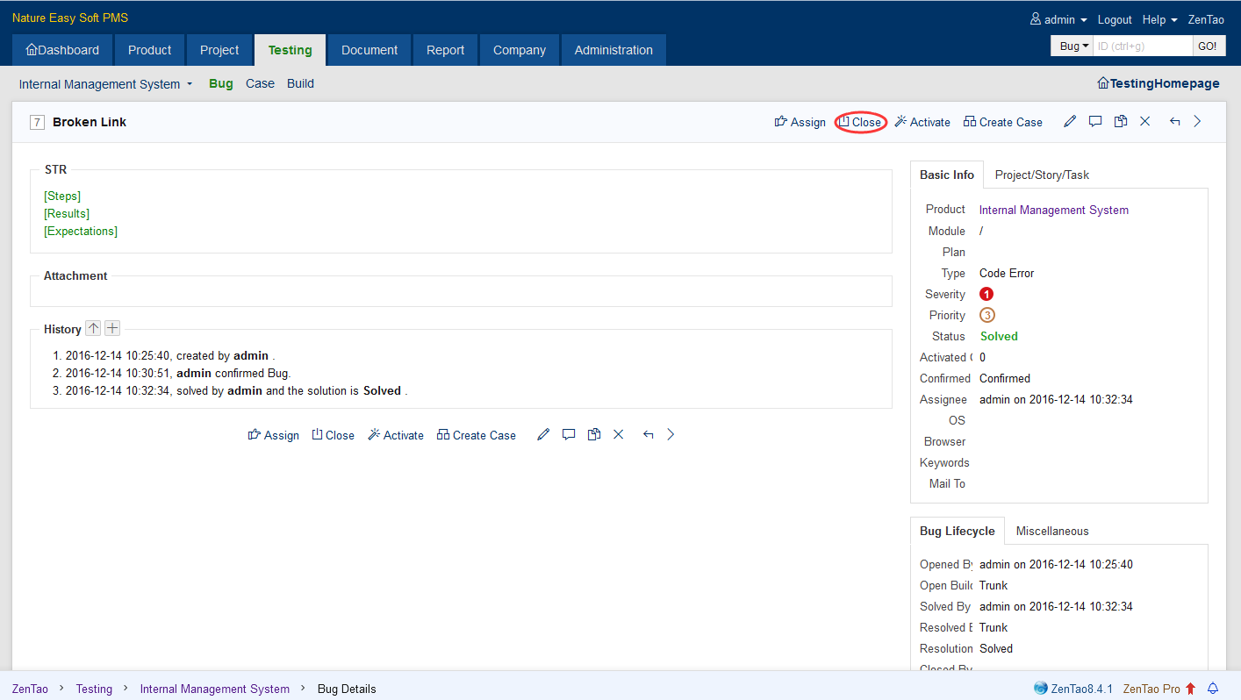Open the admin user dropdown
Viewport: 1241px width, 700px height.
click(x=1058, y=19)
